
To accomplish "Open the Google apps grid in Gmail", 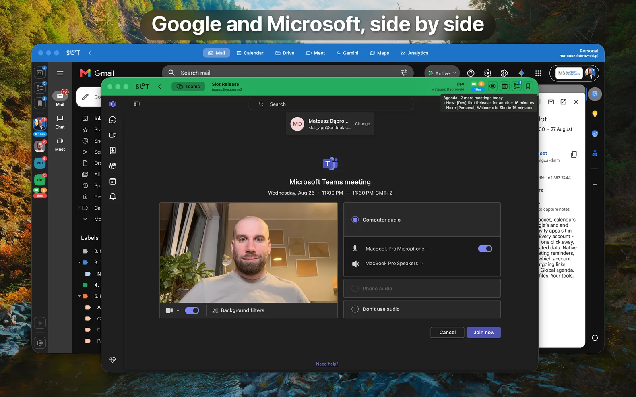I will [538, 73].
